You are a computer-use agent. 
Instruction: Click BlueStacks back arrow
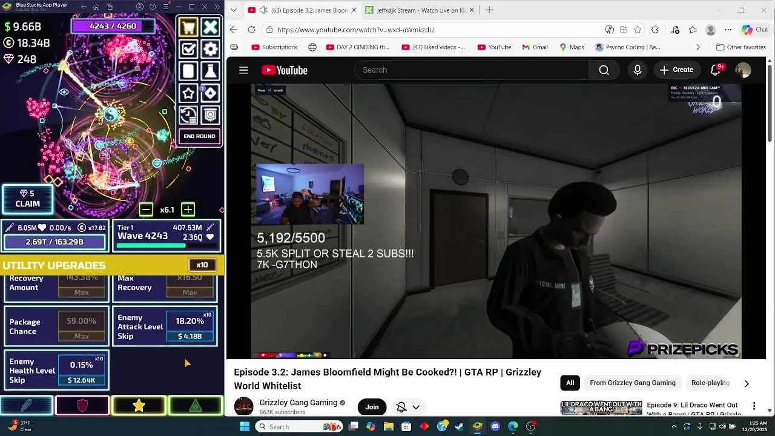click(x=83, y=7)
